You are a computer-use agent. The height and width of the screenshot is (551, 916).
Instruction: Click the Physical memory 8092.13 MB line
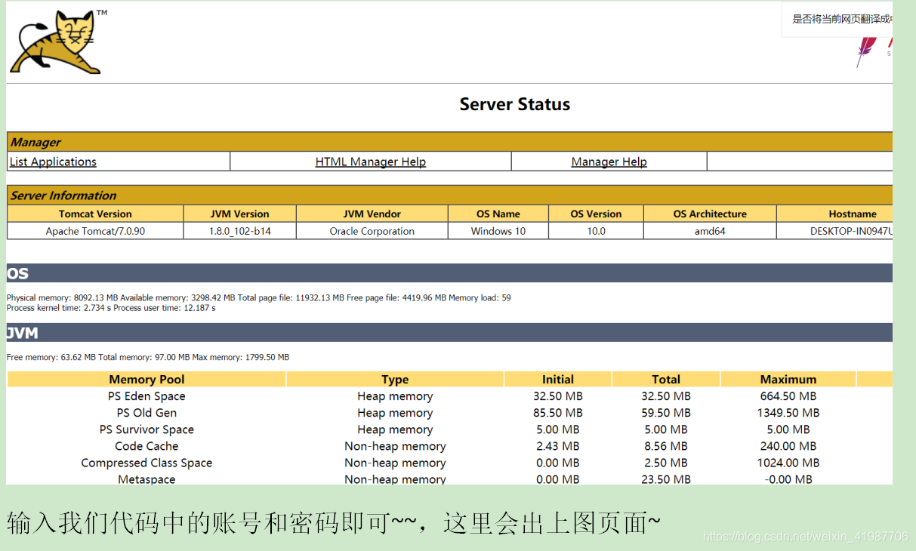tap(258, 297)
